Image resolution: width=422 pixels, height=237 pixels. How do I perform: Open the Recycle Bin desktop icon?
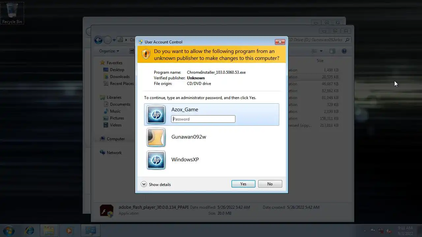(12, 13)
